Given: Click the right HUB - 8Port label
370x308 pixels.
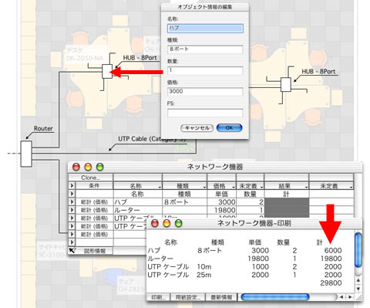Looking at the screenshot, I should 318,72.
